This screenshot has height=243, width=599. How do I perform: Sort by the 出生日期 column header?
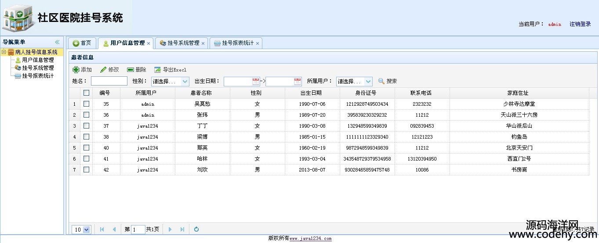[312, 93]
